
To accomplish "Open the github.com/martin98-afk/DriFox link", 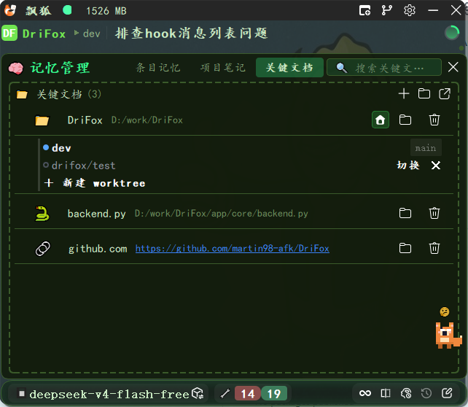I will coord(233,249).
